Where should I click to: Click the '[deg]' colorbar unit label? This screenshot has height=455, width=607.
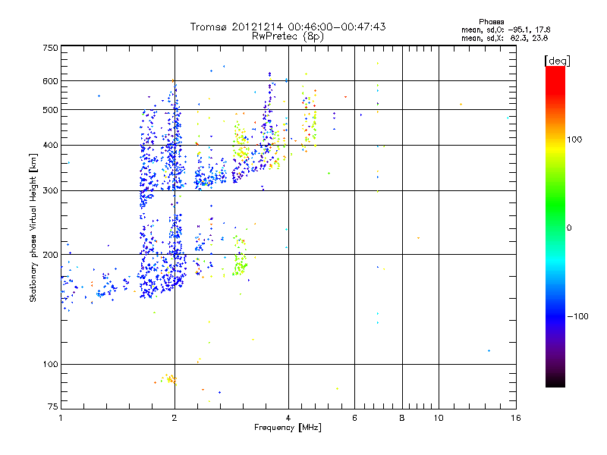557,61
